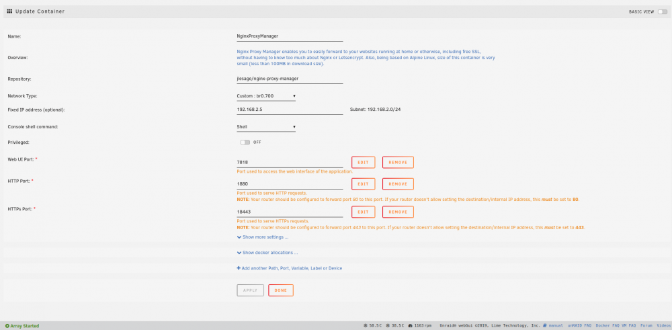Click the Done button

281,290
